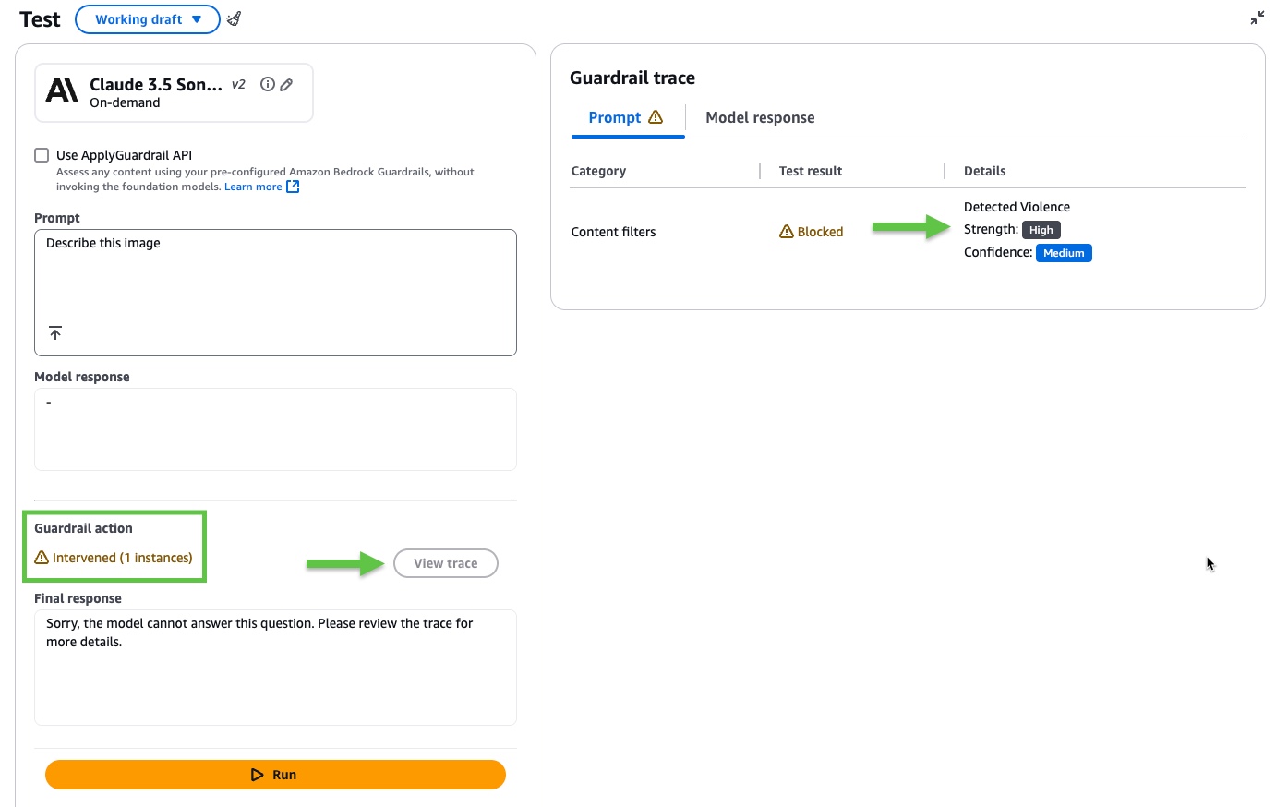Screen dimensions: 1276x807
Task: Enable the Use ApplyGuardrail API checkbox
Action: pyautogui.click(x=42, y=155)
